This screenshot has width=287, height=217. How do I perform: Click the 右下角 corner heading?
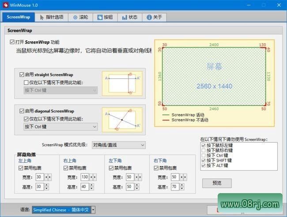click(x=160, y=161)
